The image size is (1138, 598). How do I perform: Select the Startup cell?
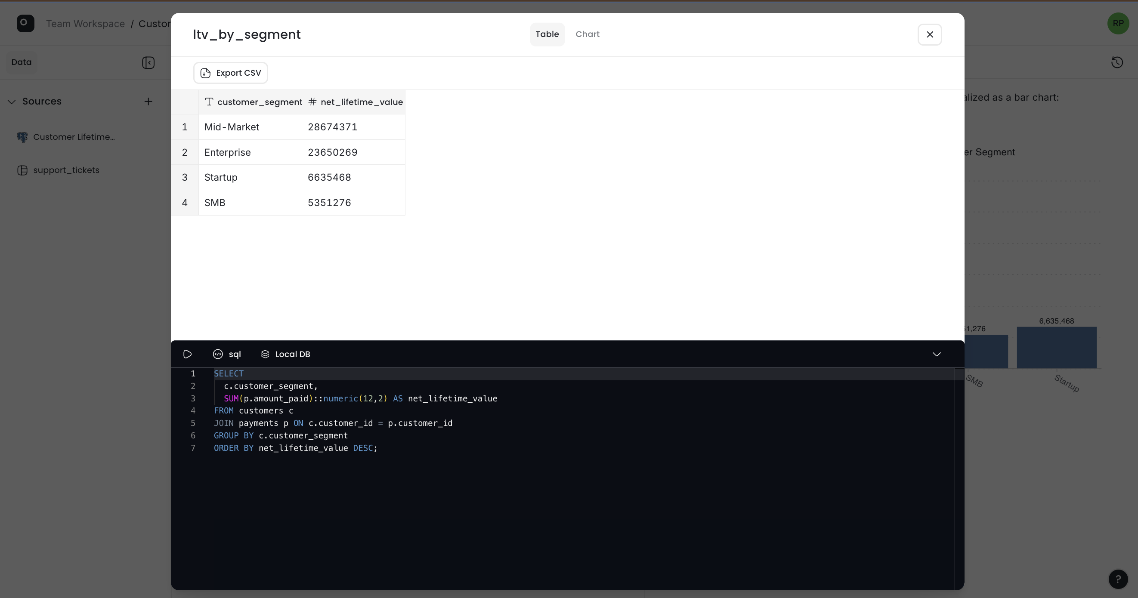[250, 178]
